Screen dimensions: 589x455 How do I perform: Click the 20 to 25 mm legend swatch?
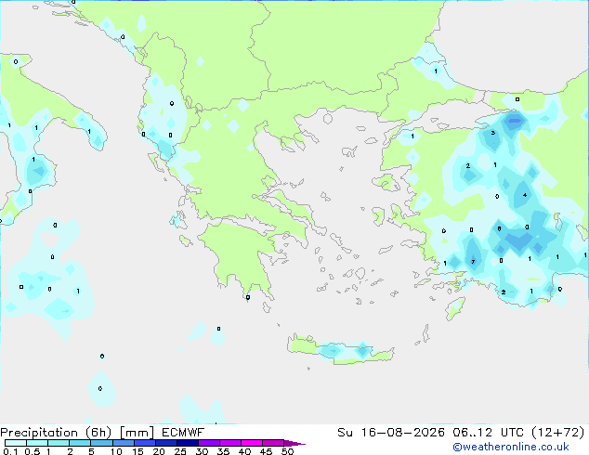[x=165, y=443]
